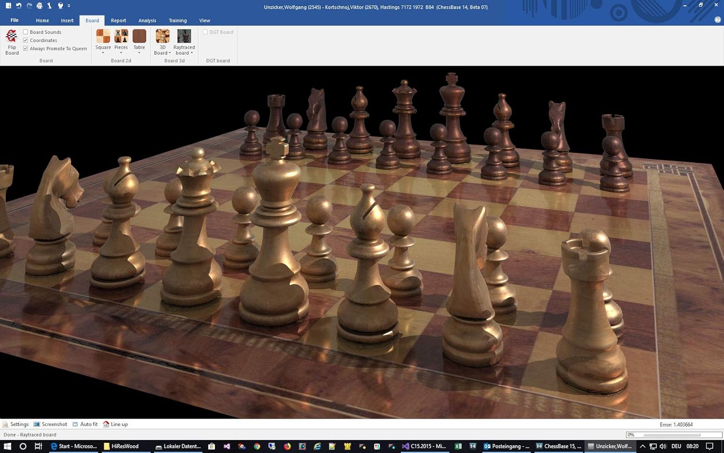
Task: Click the wrench icon in title bar
Action: [49, 6]
